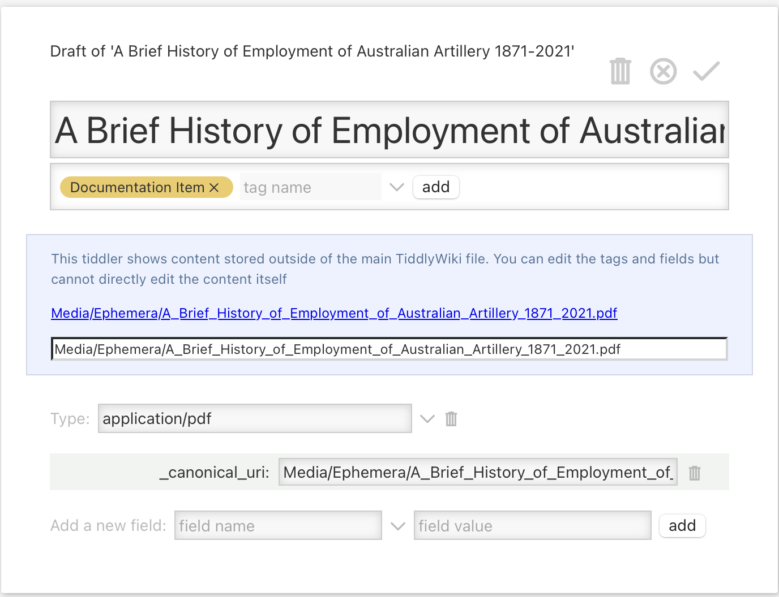Viewport: 779px width, 597px height.
Task: Click the field name input
Action: tap(278, 526)
